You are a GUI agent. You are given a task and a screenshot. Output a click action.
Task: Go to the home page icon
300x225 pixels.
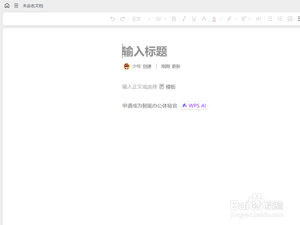coord(7,5)
